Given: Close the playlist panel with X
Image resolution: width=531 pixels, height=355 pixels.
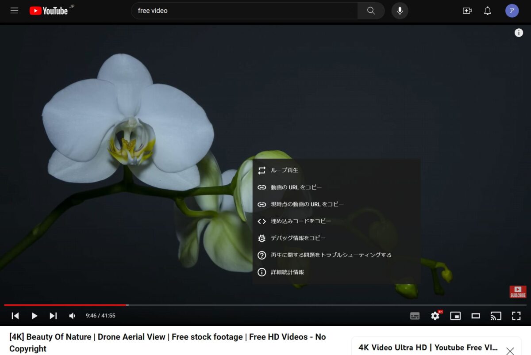Looking at the screenshot, I should [510, 351].
